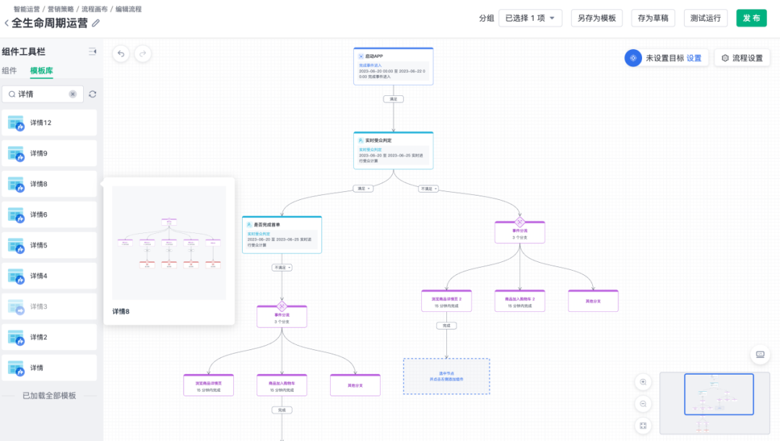Clear the 详情 search text
The image size is (780, 441).
[x=73, y=94]
